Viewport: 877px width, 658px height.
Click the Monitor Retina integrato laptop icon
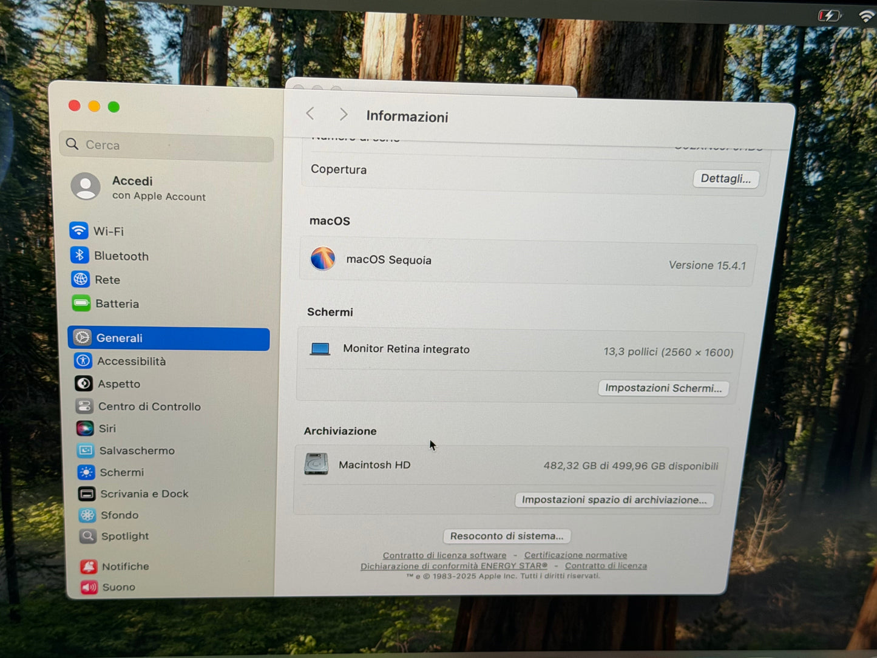click(320, 348)
